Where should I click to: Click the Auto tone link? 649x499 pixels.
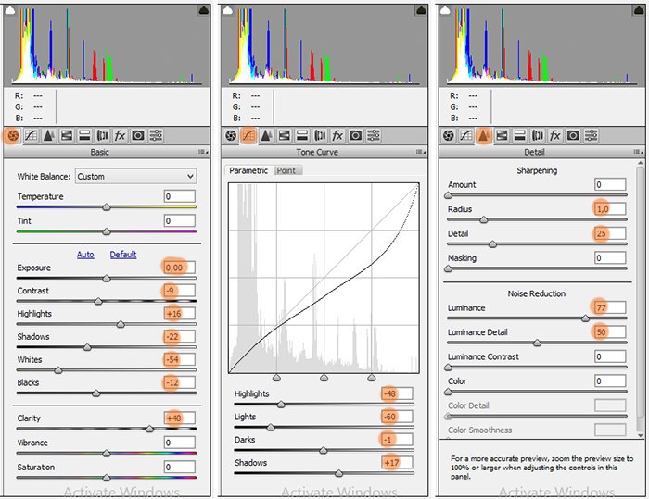tap(85, 255)
